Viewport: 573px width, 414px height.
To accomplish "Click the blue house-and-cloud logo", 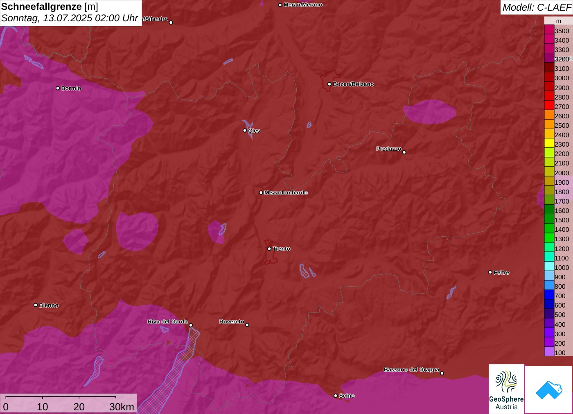I will click(549, 389).
